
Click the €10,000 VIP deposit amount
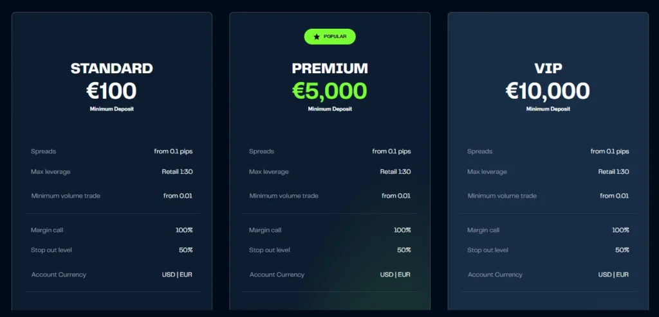[x=548, y=91]
